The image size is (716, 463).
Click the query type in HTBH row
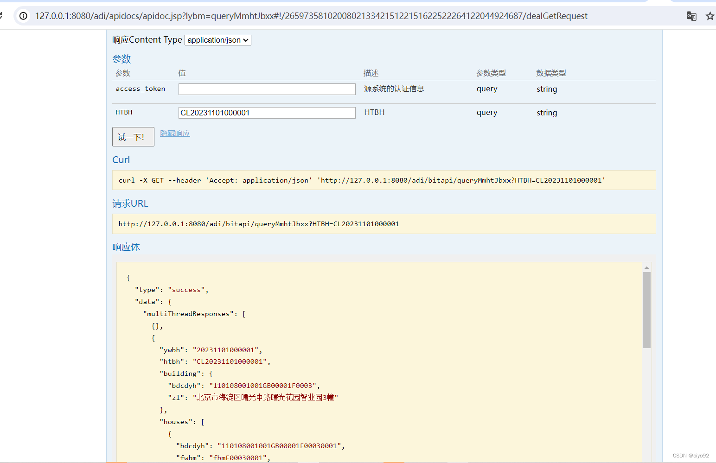tap(487, 113)
